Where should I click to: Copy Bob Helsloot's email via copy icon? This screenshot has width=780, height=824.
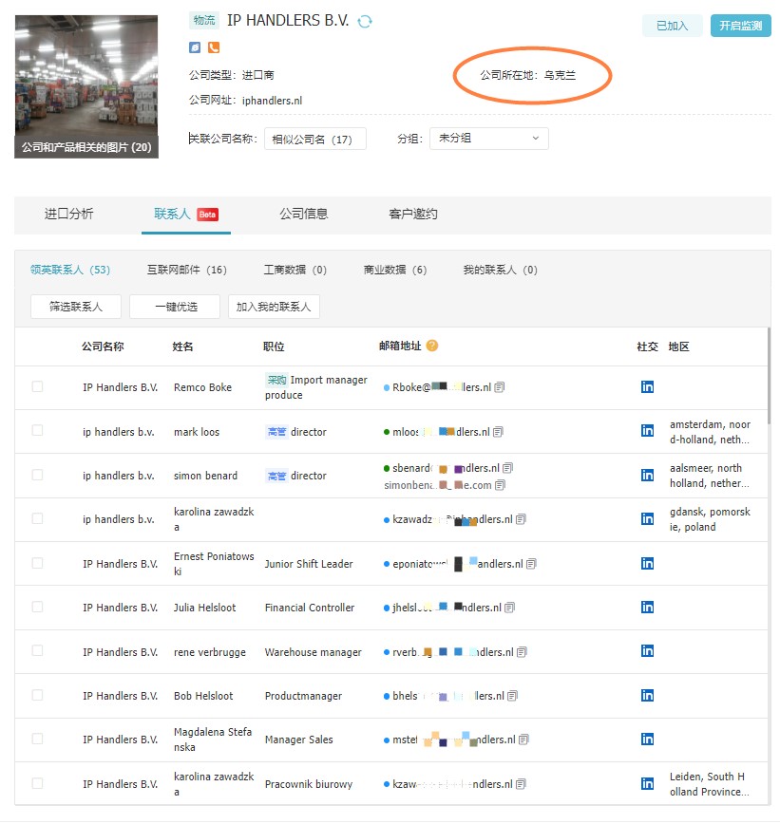(513, 696)
